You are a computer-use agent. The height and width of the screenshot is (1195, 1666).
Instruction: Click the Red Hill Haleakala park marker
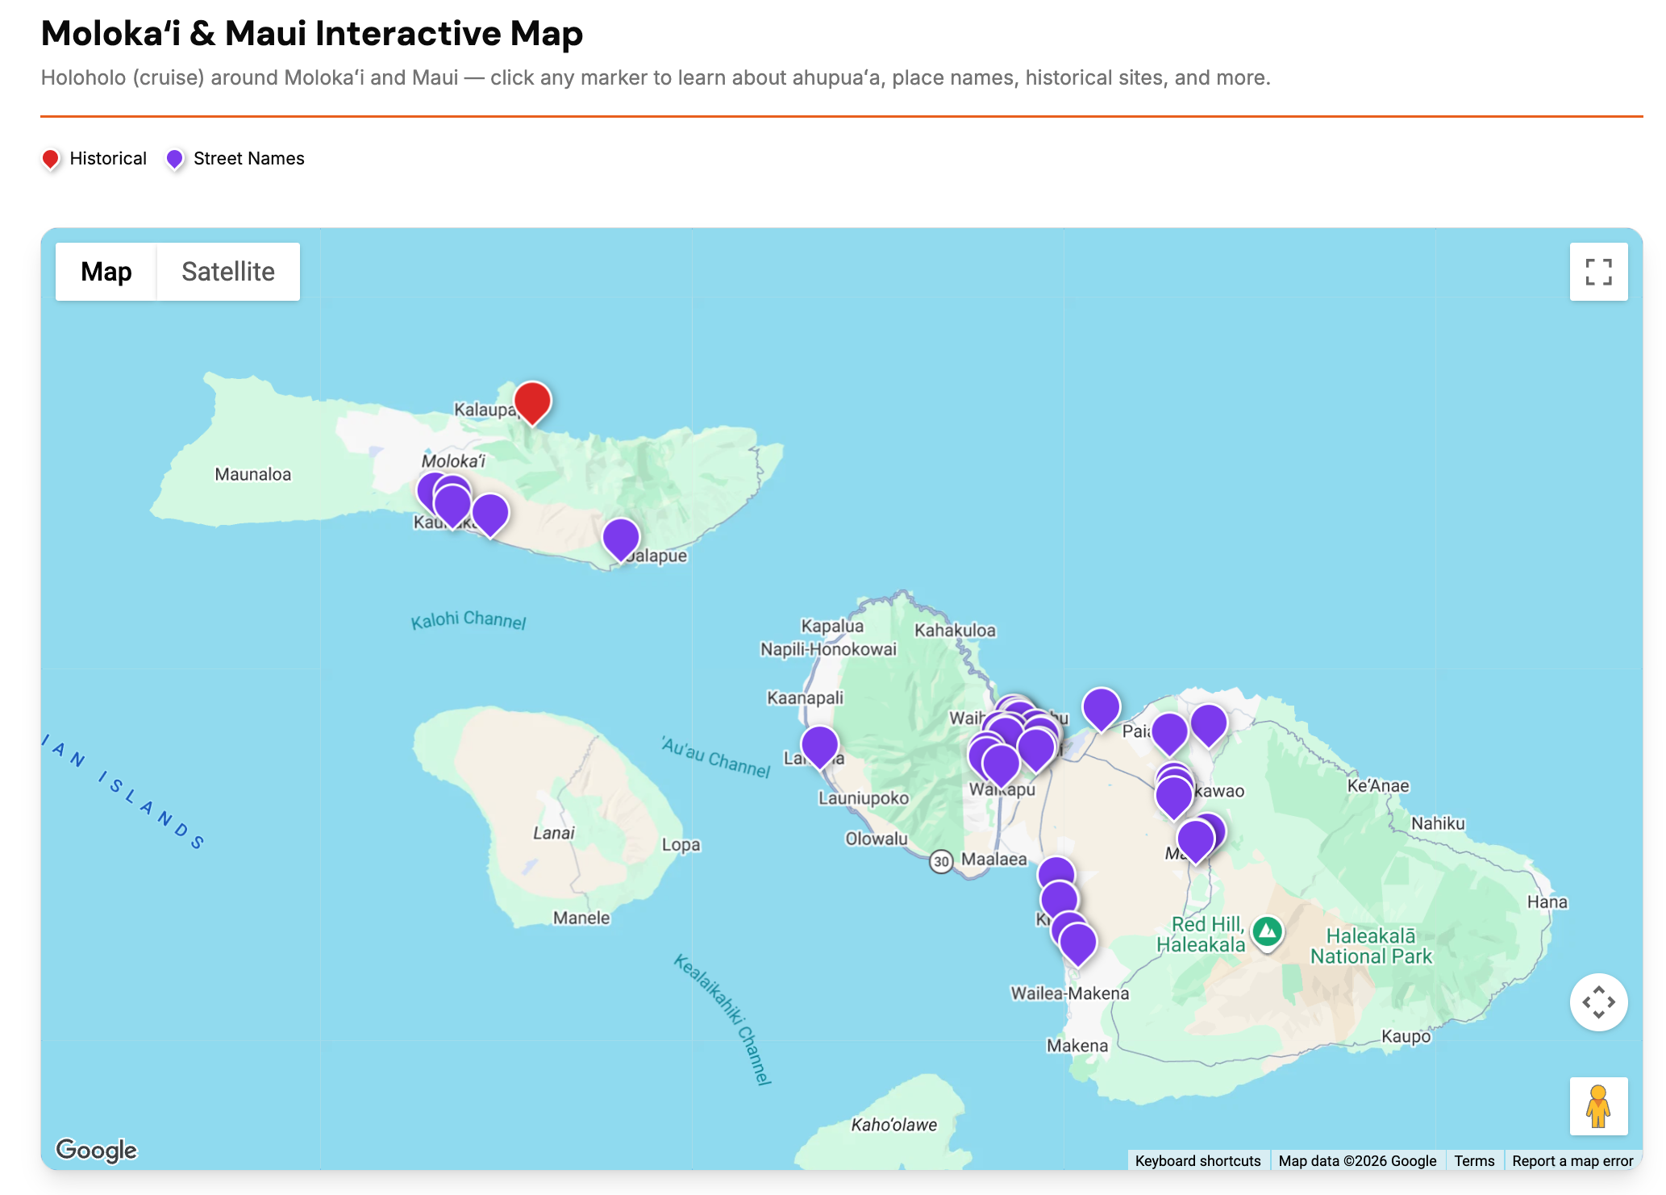[x=1267, y=933]
